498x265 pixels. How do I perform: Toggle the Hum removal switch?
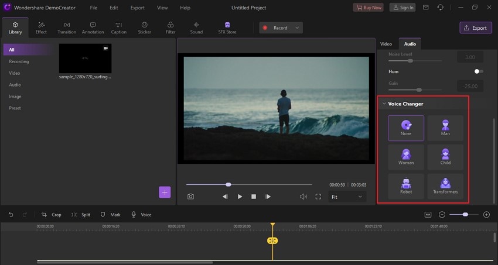[x=478, y=71]
